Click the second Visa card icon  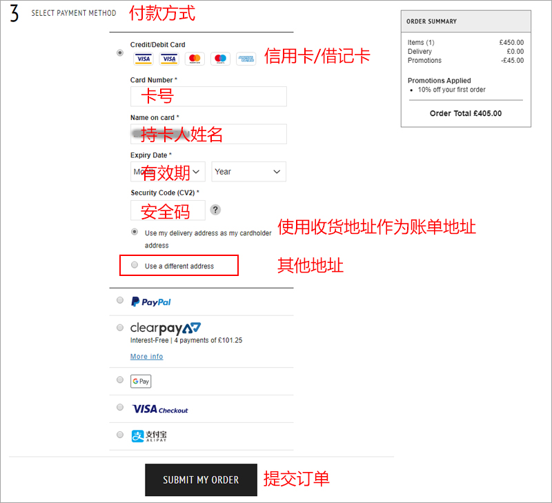click(x=169, y=59)
